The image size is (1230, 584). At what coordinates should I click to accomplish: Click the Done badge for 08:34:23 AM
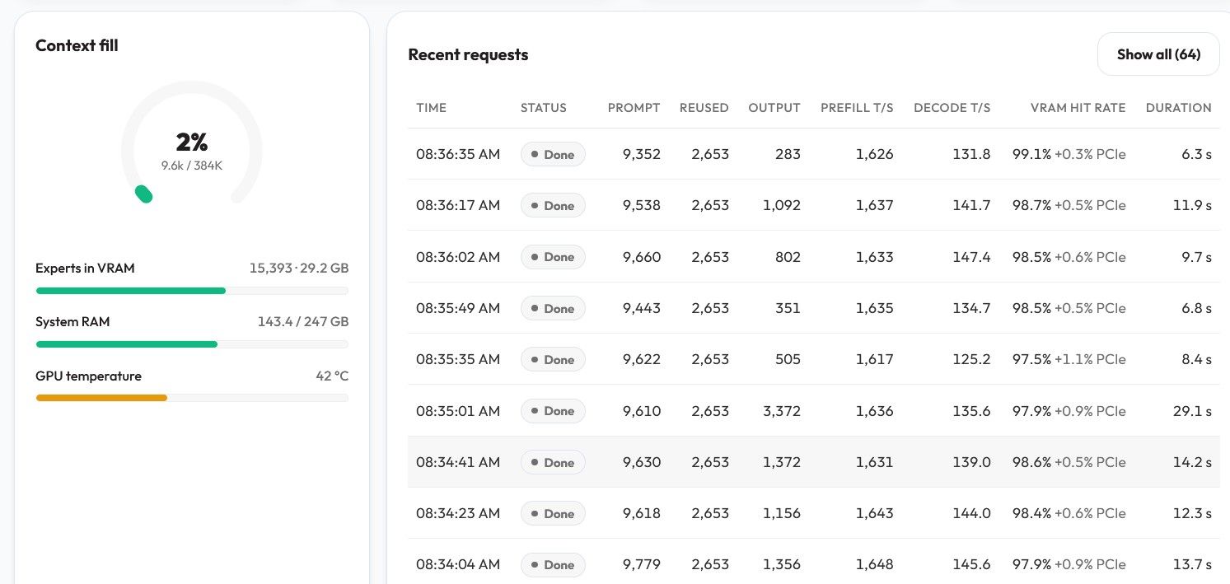[x=553, y=513]
